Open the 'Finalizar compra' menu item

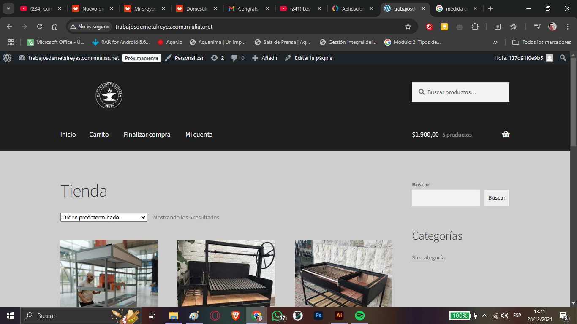147,135
